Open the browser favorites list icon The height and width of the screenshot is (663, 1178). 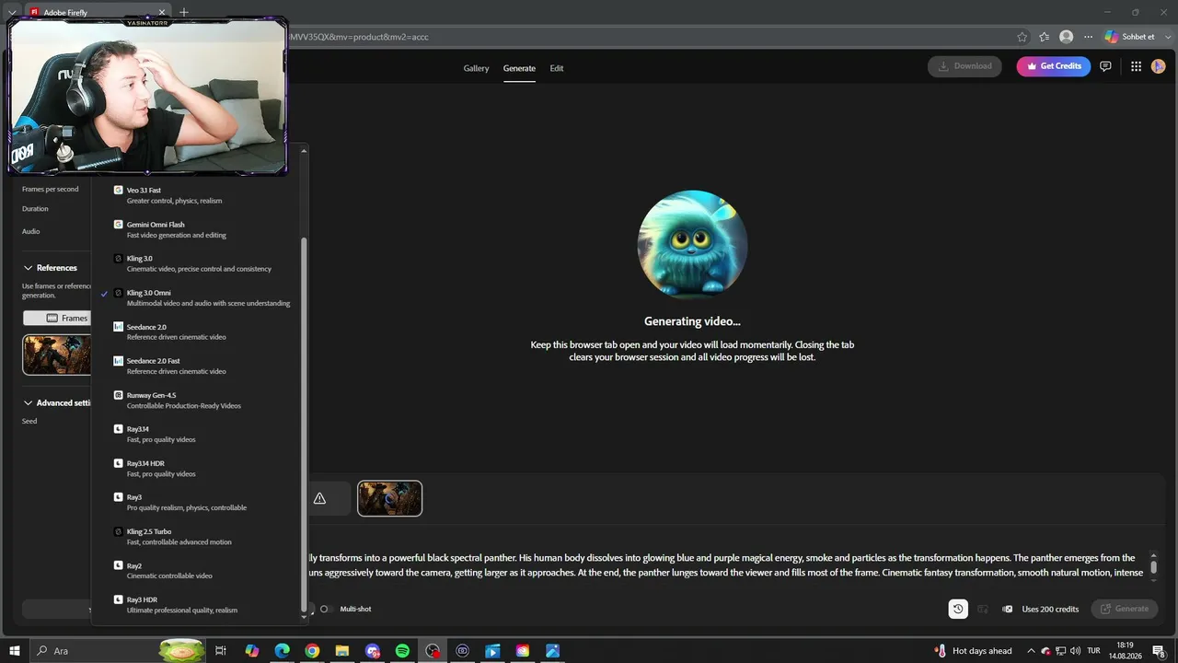1044,37
